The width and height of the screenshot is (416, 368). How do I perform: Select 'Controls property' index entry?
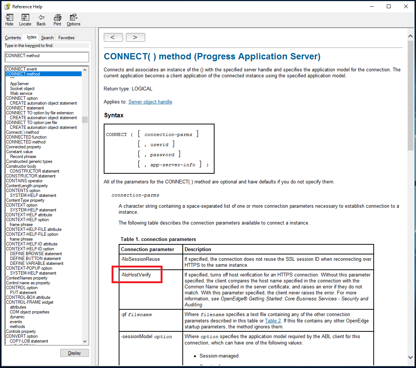pyautogui.click(x=21, y=331)
